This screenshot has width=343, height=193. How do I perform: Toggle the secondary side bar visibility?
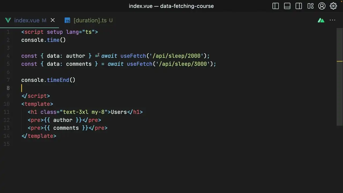pyautogui.click(x=299, y=6)
